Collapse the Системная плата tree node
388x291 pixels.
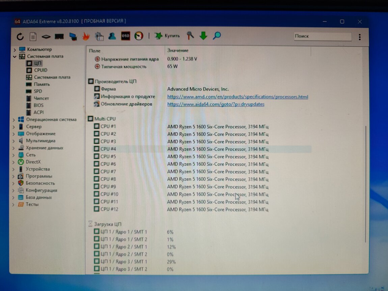(x=15, y=57)
